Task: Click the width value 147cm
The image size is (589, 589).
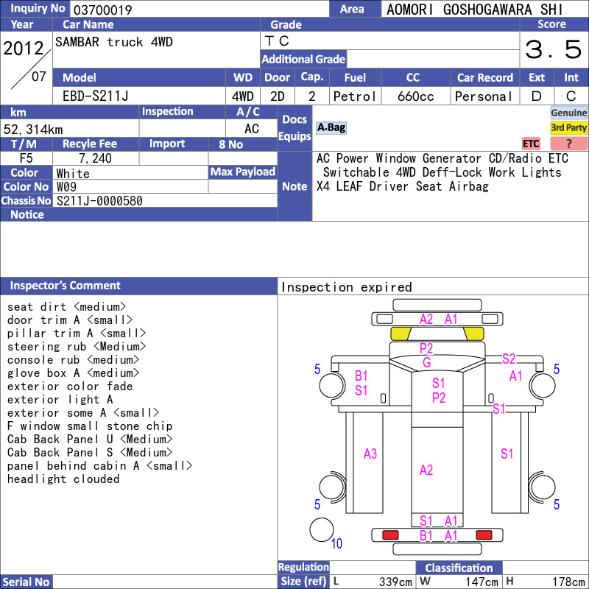Action: [x=482, y=582]
